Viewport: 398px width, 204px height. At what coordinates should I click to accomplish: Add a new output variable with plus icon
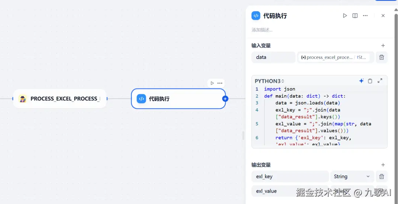(383, 165)
